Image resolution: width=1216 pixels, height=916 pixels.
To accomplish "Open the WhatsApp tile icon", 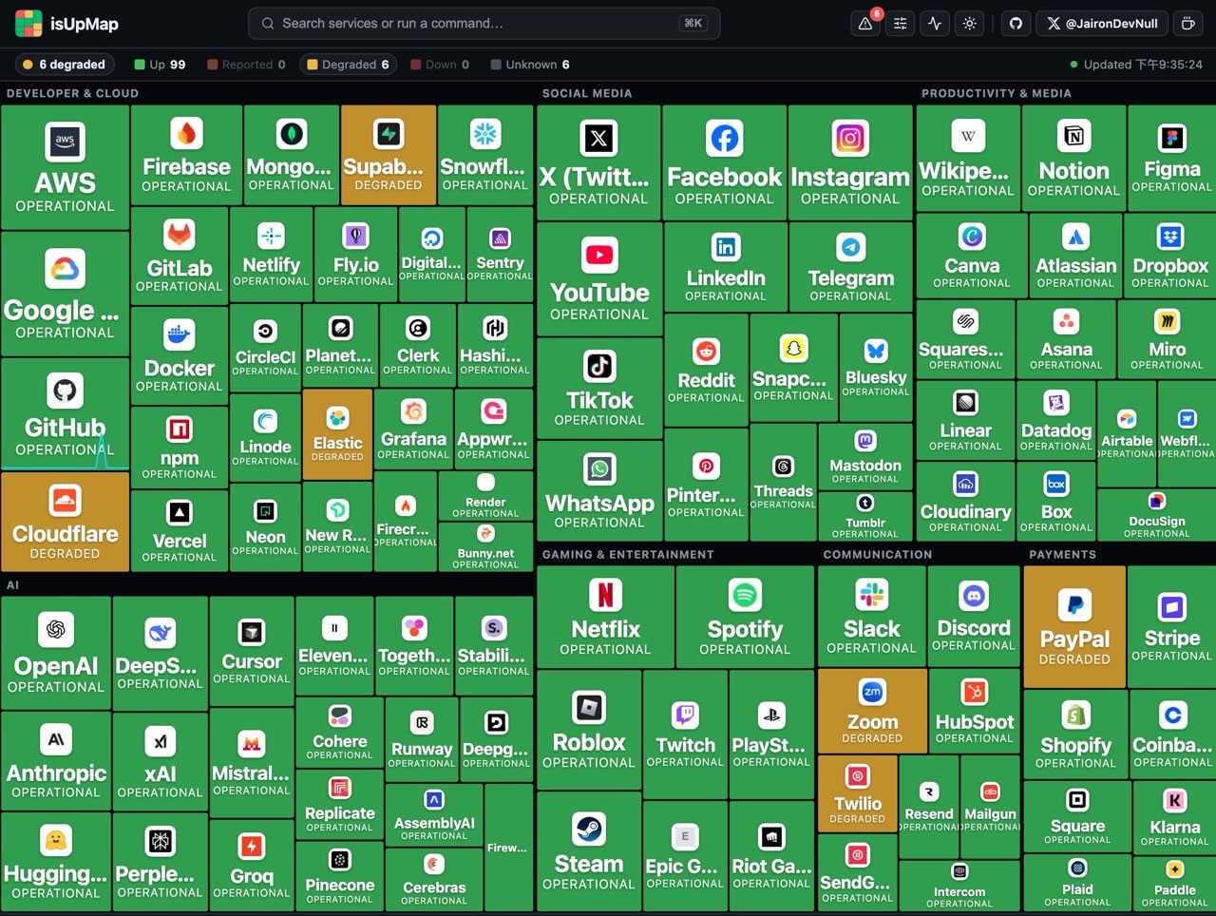I will 599,468.
